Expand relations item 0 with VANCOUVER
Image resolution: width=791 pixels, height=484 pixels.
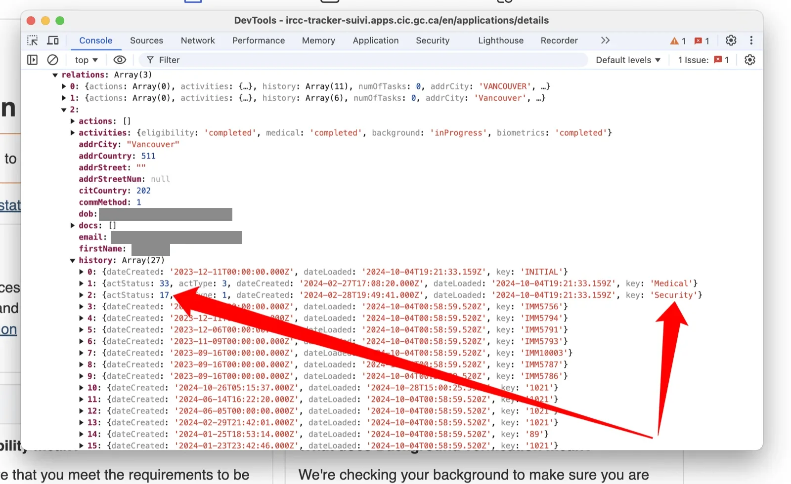click(x=64, y=86)
